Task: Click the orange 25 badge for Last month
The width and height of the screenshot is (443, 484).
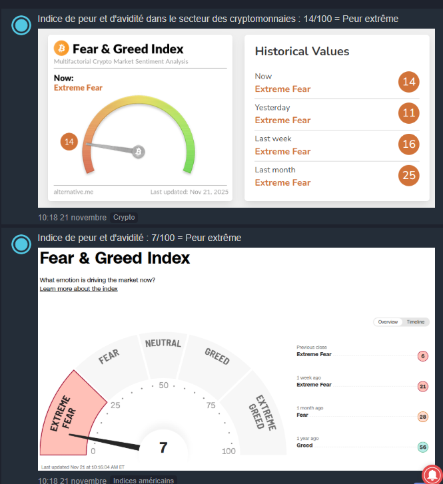Action: click(408, 176)
